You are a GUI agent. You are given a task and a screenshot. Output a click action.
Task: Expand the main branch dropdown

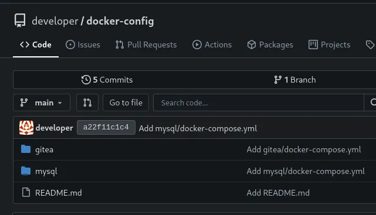42,103
